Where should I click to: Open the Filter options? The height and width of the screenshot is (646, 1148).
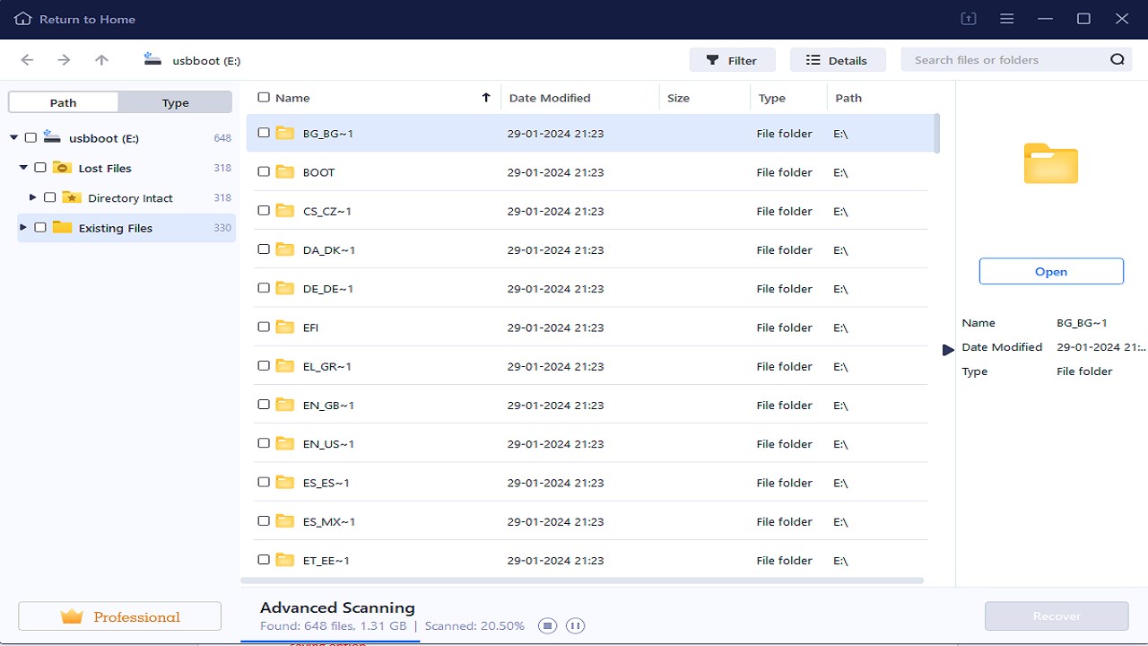coord(733,60)
